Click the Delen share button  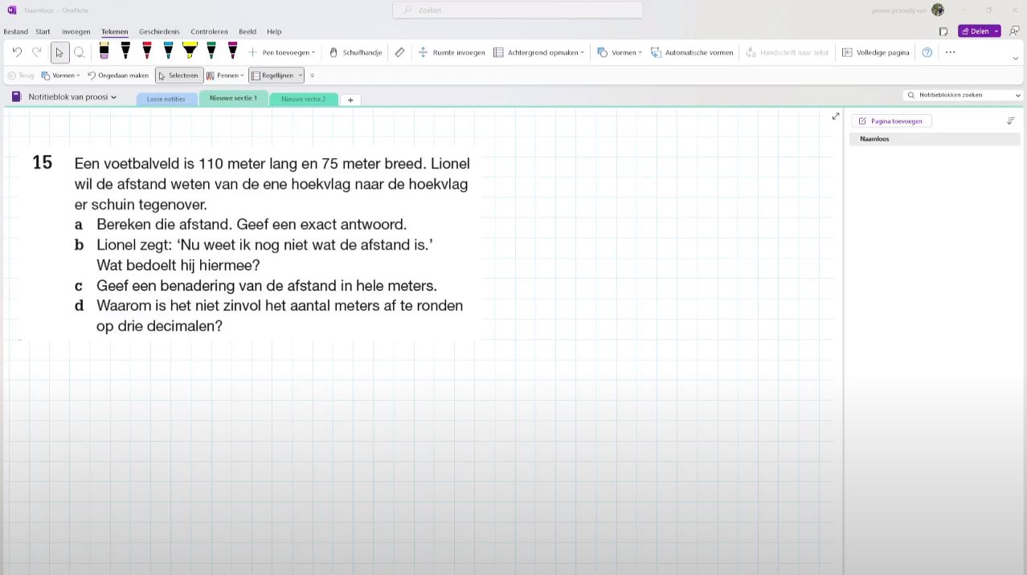(975, 31)
